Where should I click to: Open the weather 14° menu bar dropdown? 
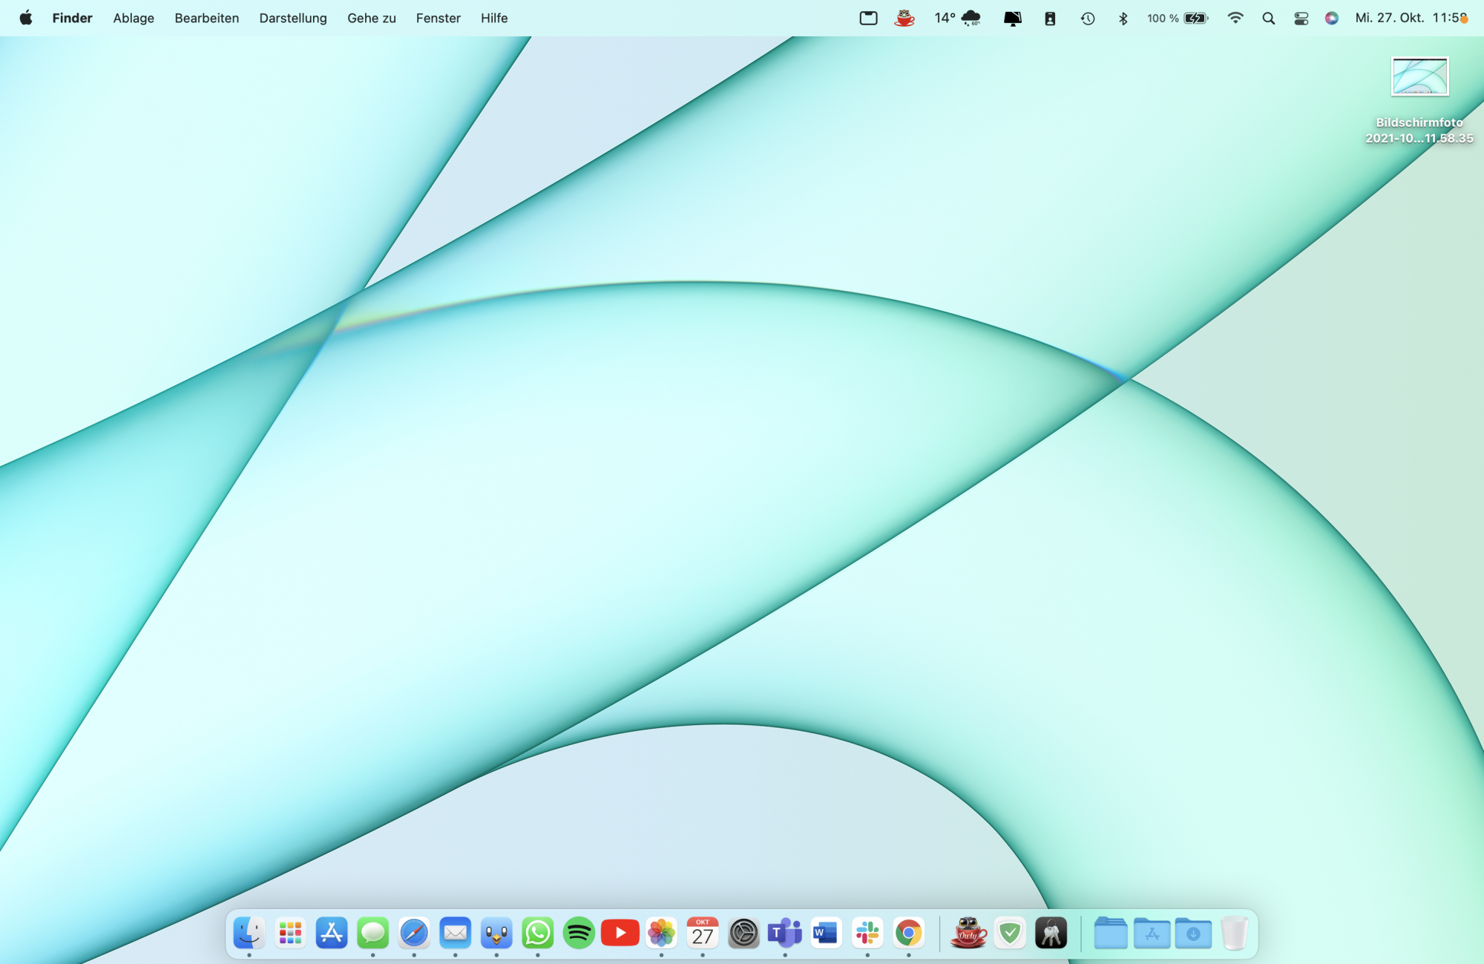(957, 19)
